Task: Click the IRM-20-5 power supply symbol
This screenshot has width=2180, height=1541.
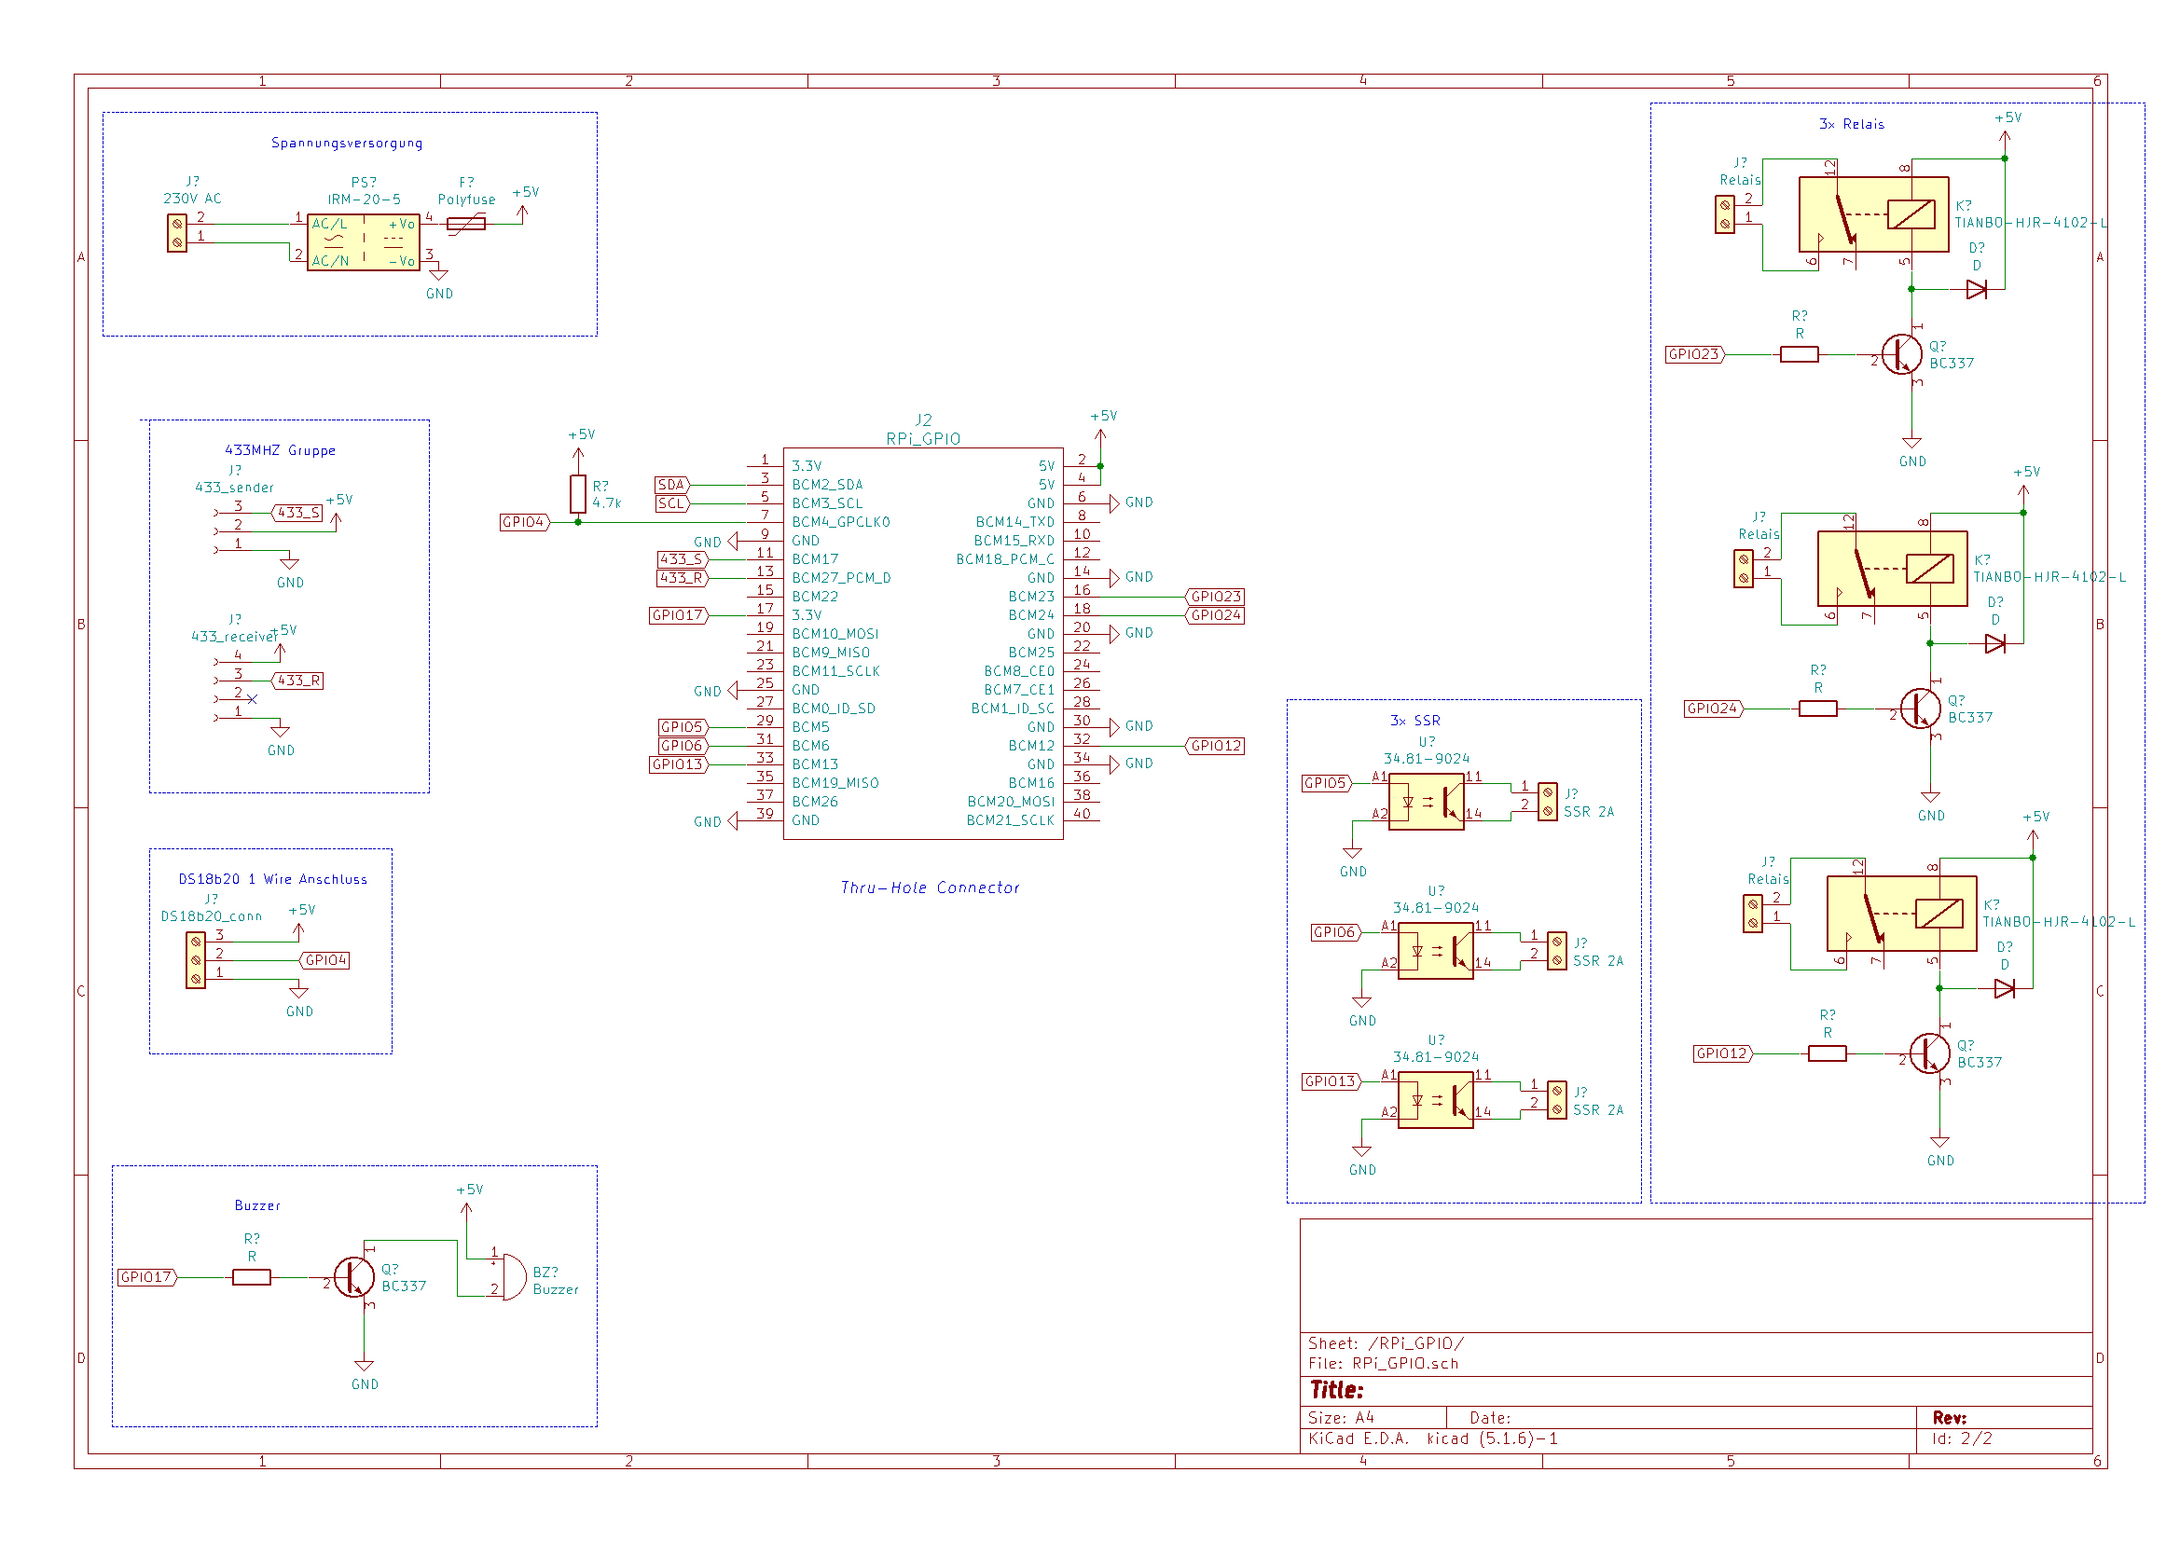Action: [x=363, y=242]
